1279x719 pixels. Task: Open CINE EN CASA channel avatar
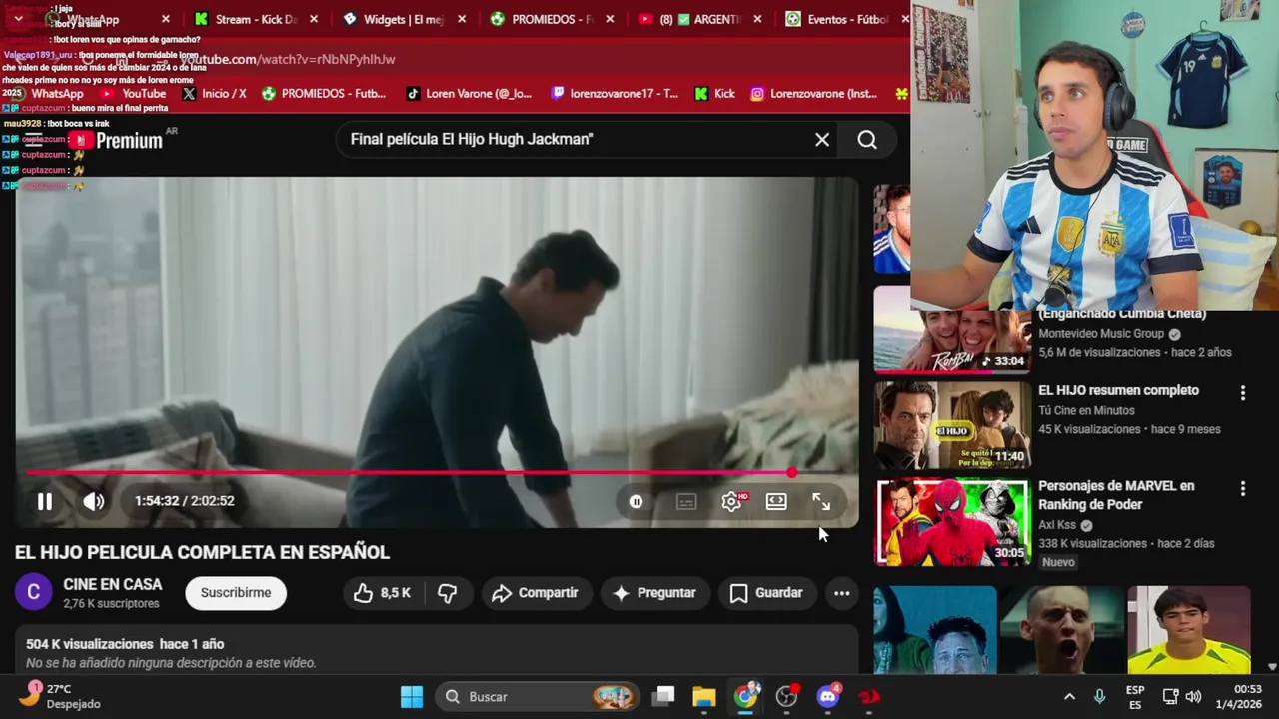pyautogui.click(x=33, y=593)
